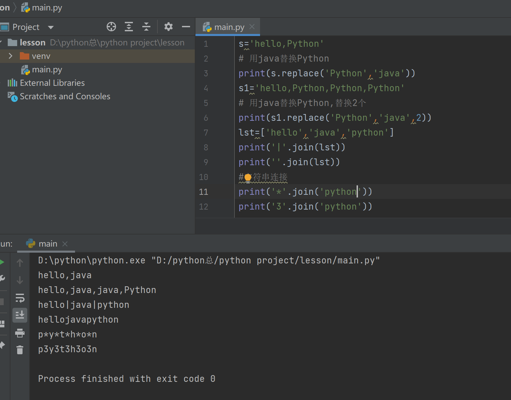This screenshot has height=400, width=511.
Task: Click the Select Opened File target icon
Action: [x=111, y=27]
